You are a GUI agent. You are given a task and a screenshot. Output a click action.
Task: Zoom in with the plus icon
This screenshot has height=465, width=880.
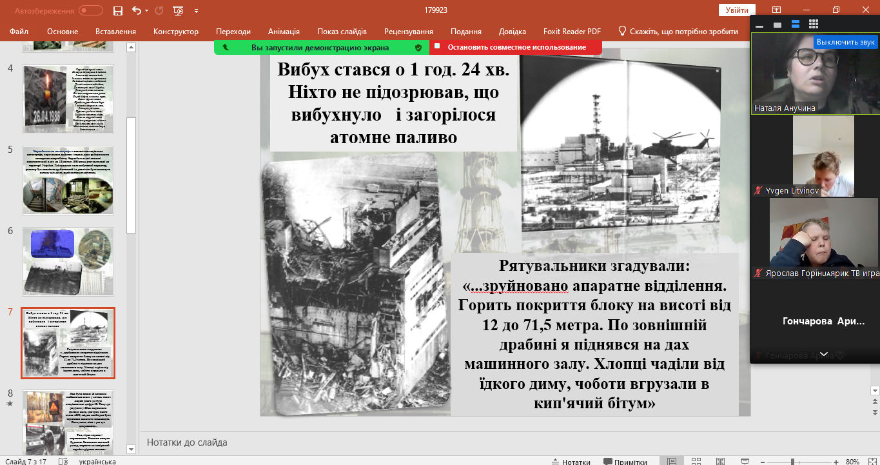[836, 462]
